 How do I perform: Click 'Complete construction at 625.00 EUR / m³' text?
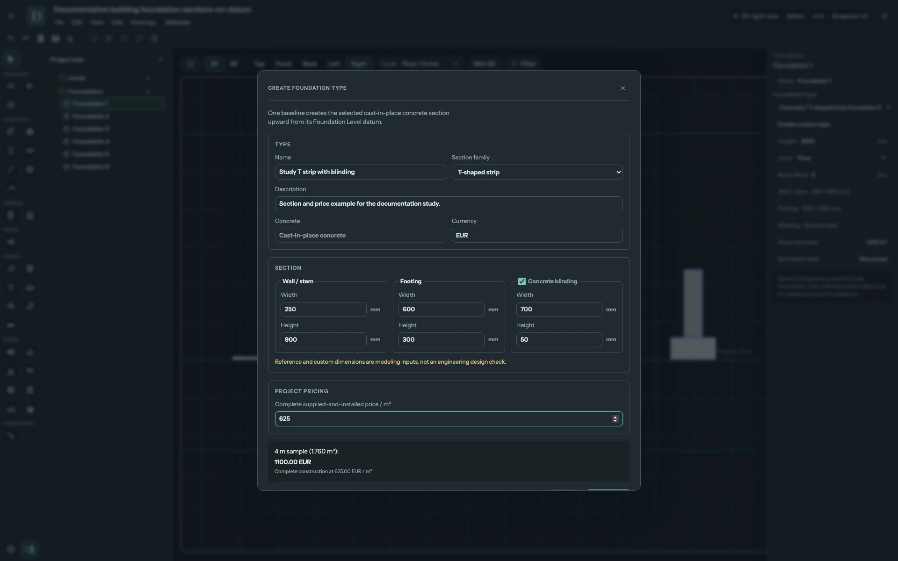click(323, 472)
